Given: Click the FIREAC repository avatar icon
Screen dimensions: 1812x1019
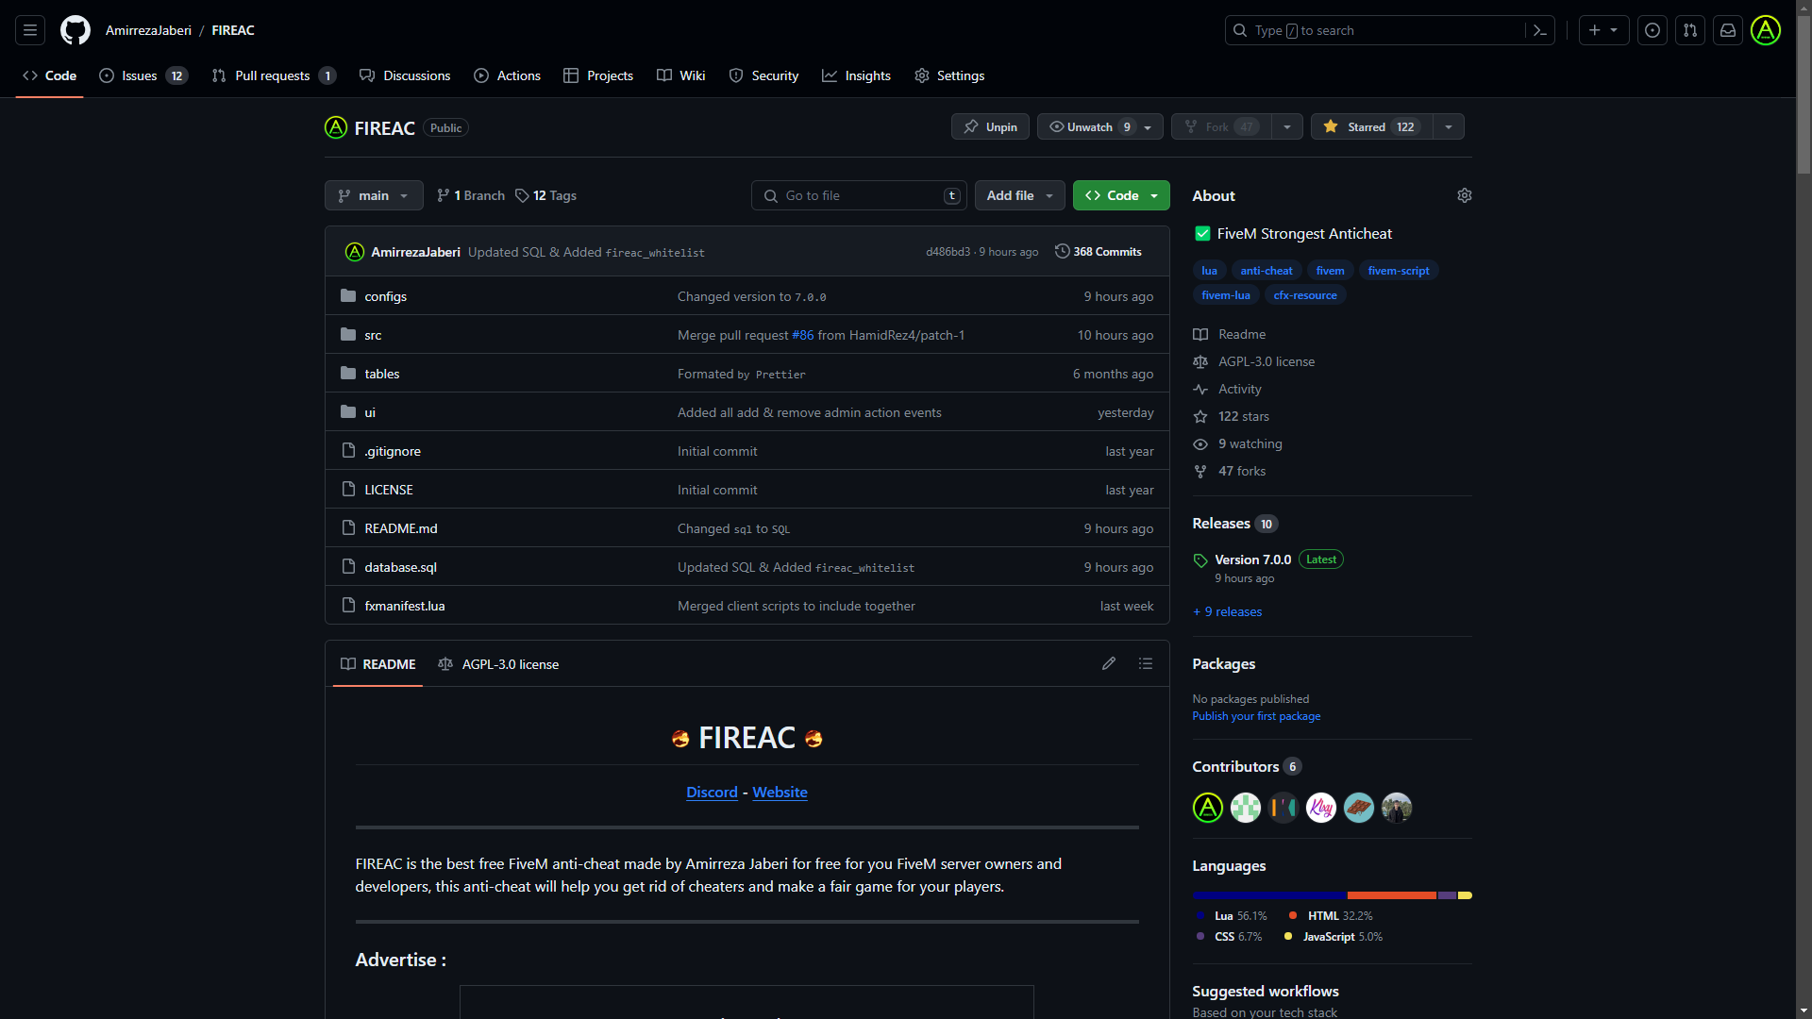Looking at the screenshot, I should click(x=336, y=127).
